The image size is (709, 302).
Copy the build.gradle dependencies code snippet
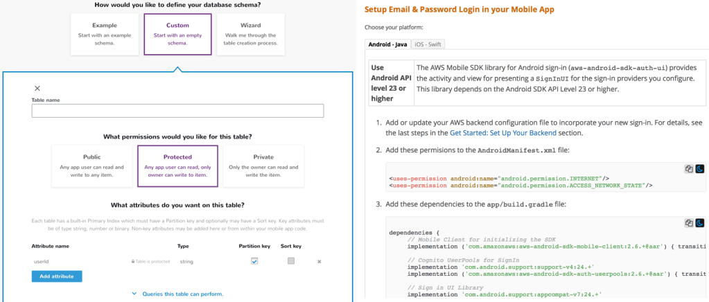click(689, 223)
